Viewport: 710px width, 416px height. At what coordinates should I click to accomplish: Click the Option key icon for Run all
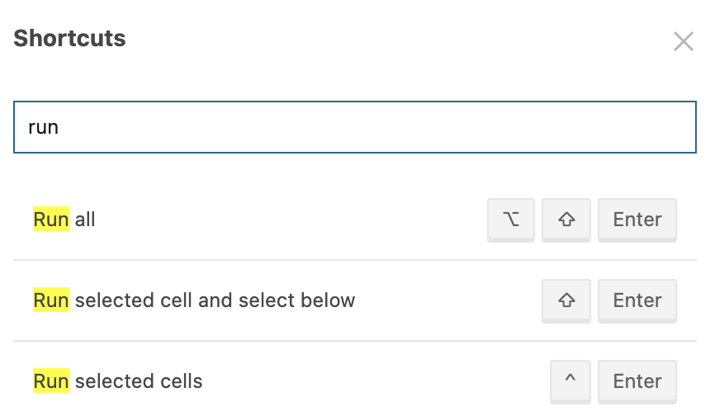pyautogui.click(x=511, y=220)
